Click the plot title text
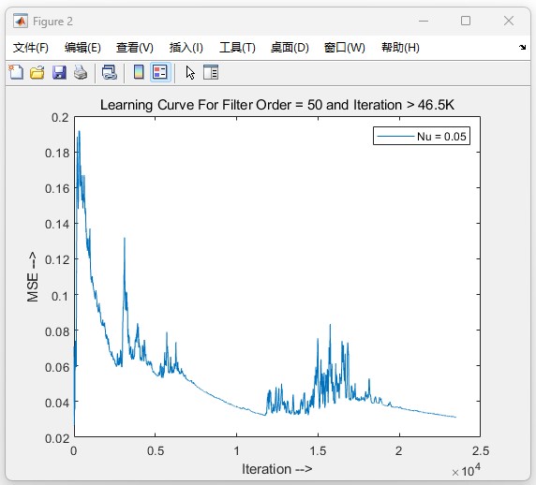 pos(276,105)
